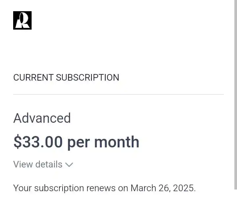Click the $33.00 amount
The height and width of the screenshot is (203, 237).
tap(38, 142)
